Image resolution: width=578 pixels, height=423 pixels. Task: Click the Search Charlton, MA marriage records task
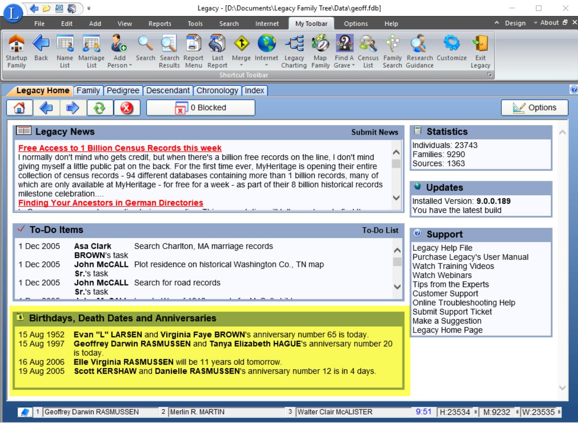coord(203,246)
